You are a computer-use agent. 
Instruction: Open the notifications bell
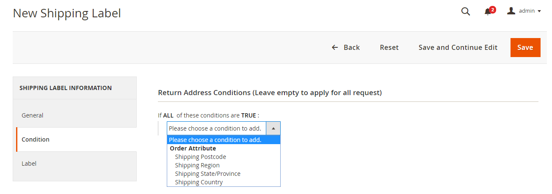[488, 12]
